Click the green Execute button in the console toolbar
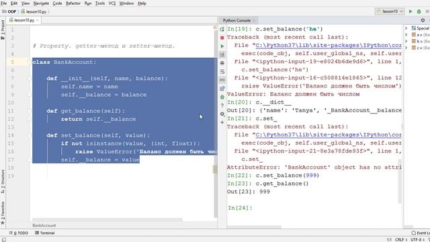The height and width of the screenshot is (242, 430). (222, 46)
